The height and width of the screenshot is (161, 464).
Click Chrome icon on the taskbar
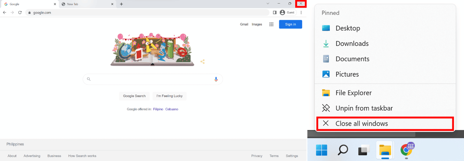click(x=406, y=150)
